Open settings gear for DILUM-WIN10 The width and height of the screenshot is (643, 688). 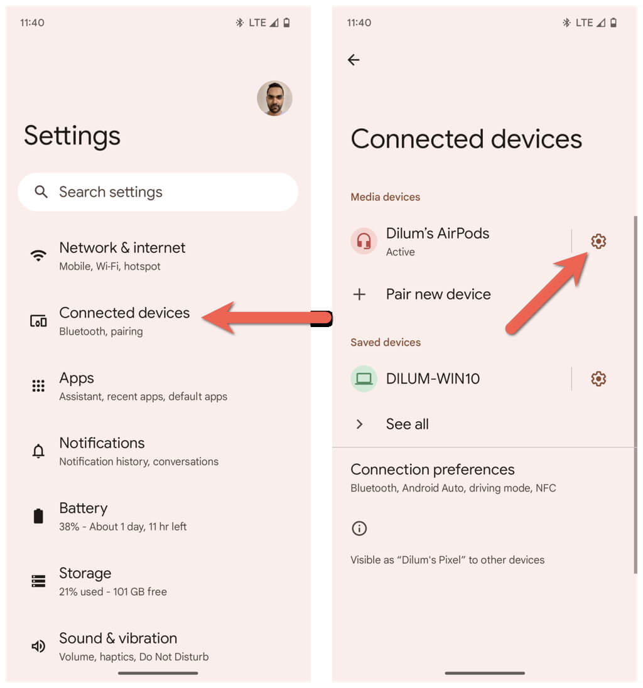click(x=598, y=379)
